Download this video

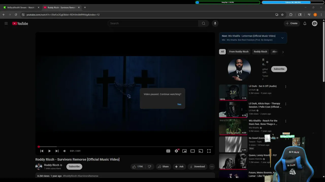point(198,167)
